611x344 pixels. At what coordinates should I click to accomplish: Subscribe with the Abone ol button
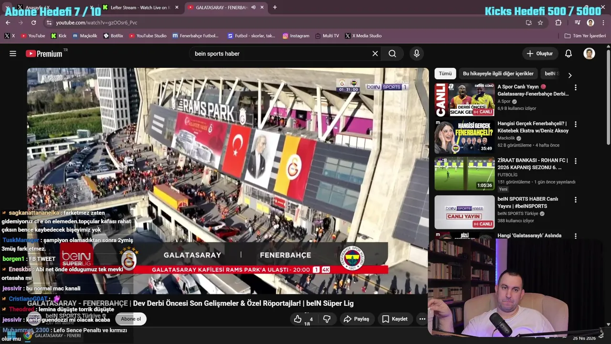(131, 319)
